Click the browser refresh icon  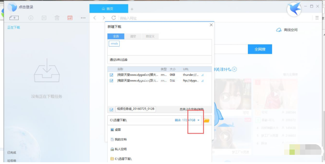113,18
